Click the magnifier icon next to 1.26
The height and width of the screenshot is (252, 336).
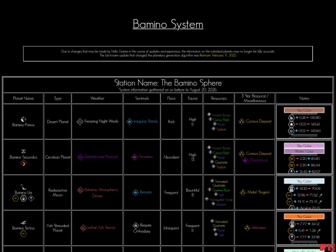(x=319, y=231)
